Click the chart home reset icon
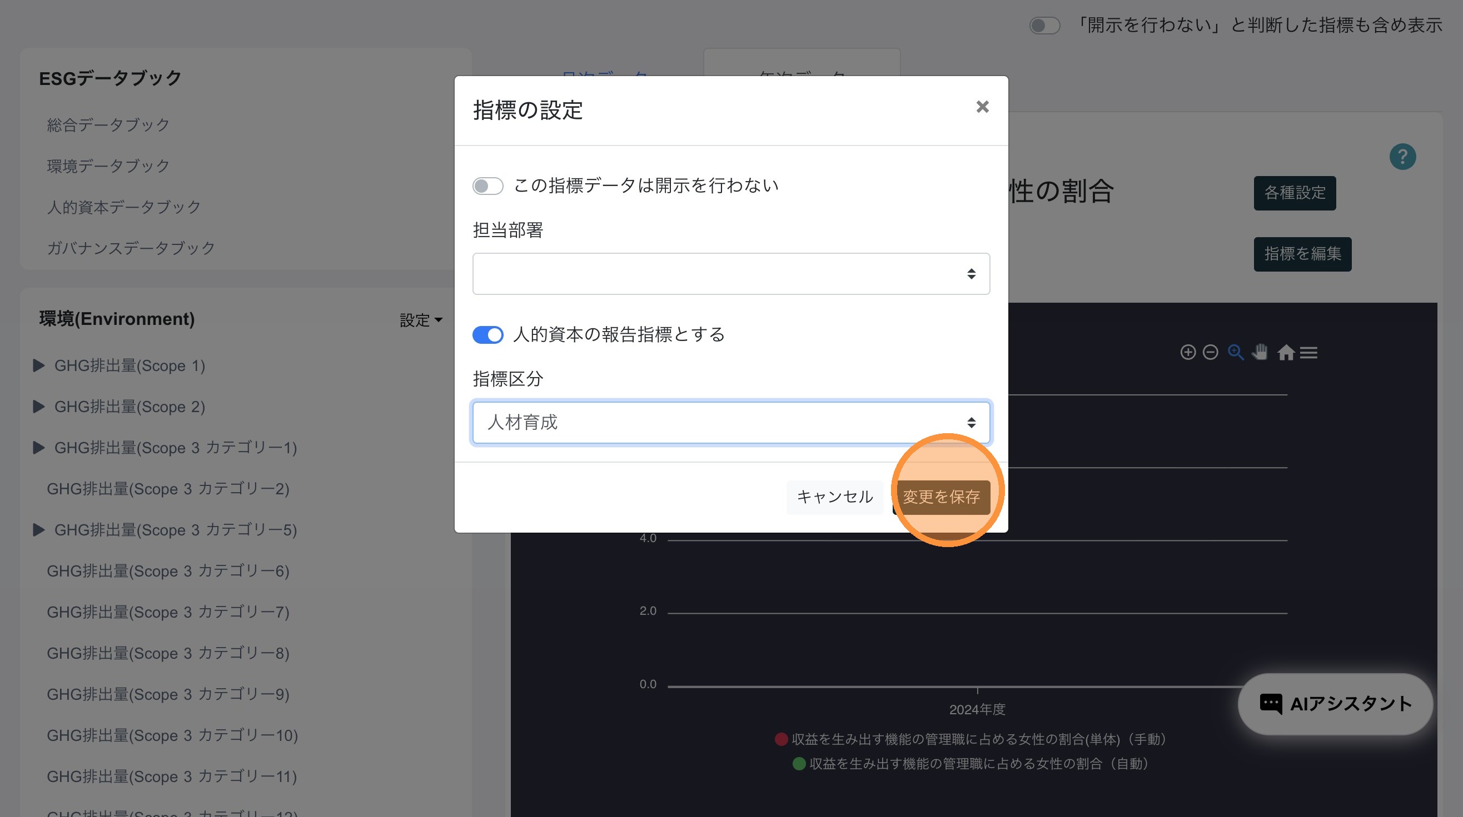 pos(1285,353)
